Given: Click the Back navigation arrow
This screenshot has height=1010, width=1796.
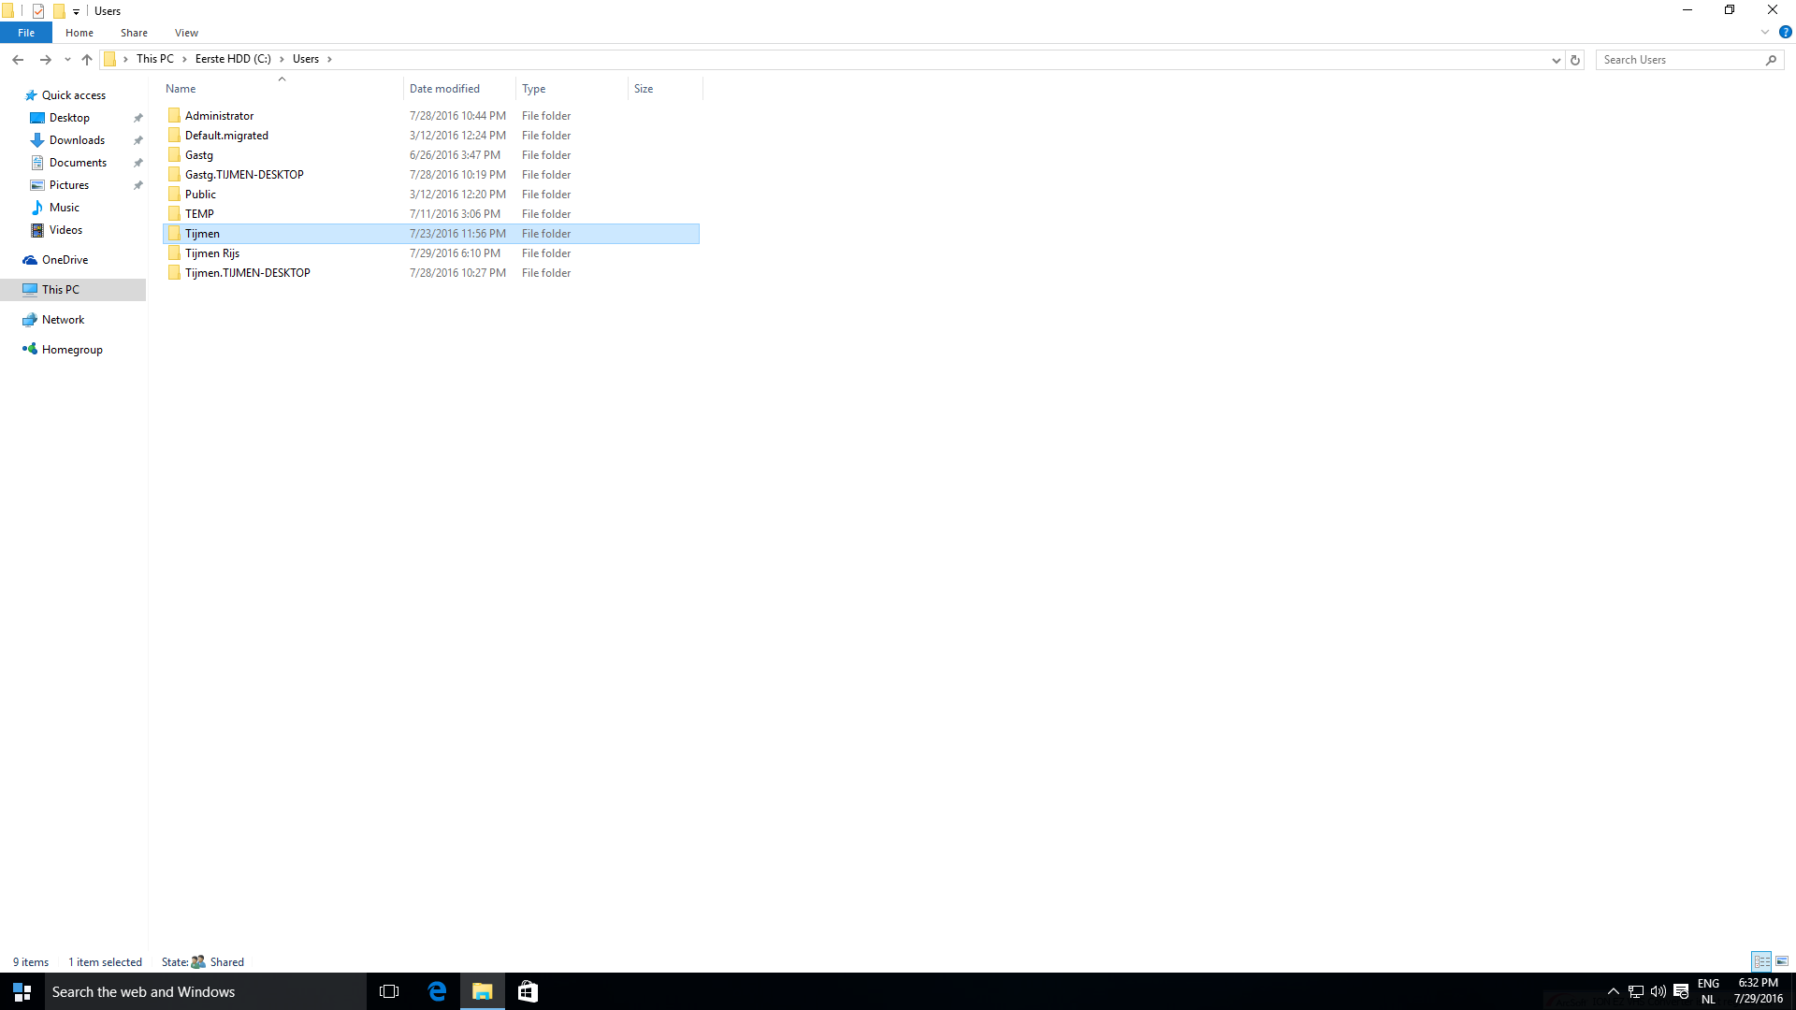Looking at the screenshot, I should coord(18,60).
